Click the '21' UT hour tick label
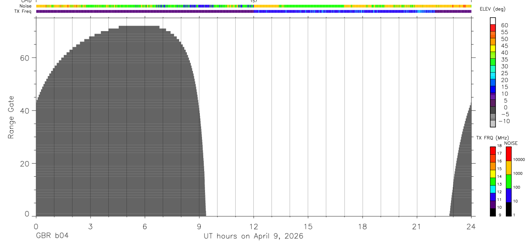 coord(417,226)
